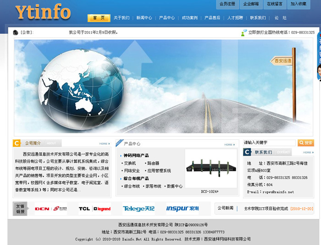
Task: Click the globe banner image
Action: click(x=163, y=86)
